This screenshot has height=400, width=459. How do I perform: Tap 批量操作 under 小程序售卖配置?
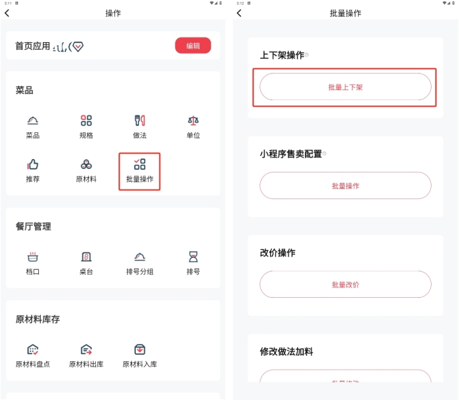click(345, 186)
